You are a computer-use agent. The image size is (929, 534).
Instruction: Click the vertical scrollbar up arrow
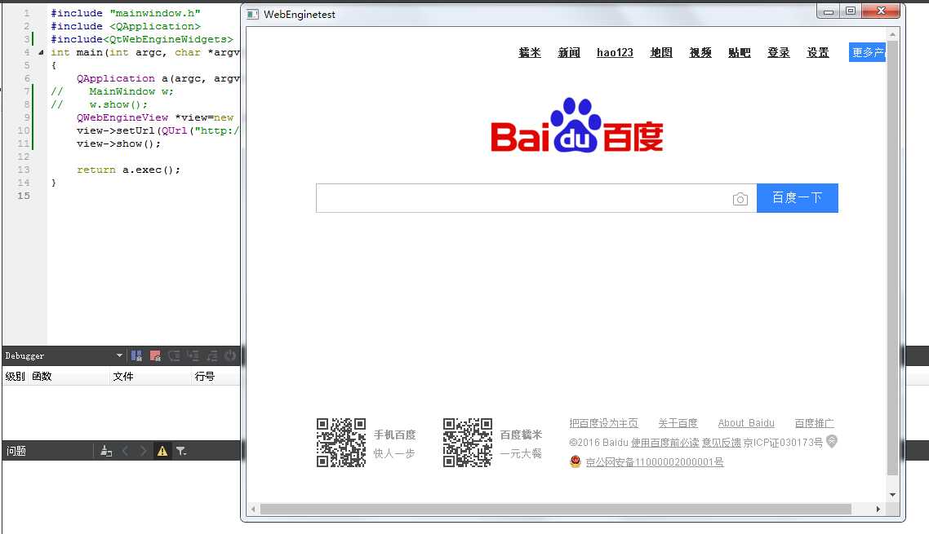tap(892, 35)
